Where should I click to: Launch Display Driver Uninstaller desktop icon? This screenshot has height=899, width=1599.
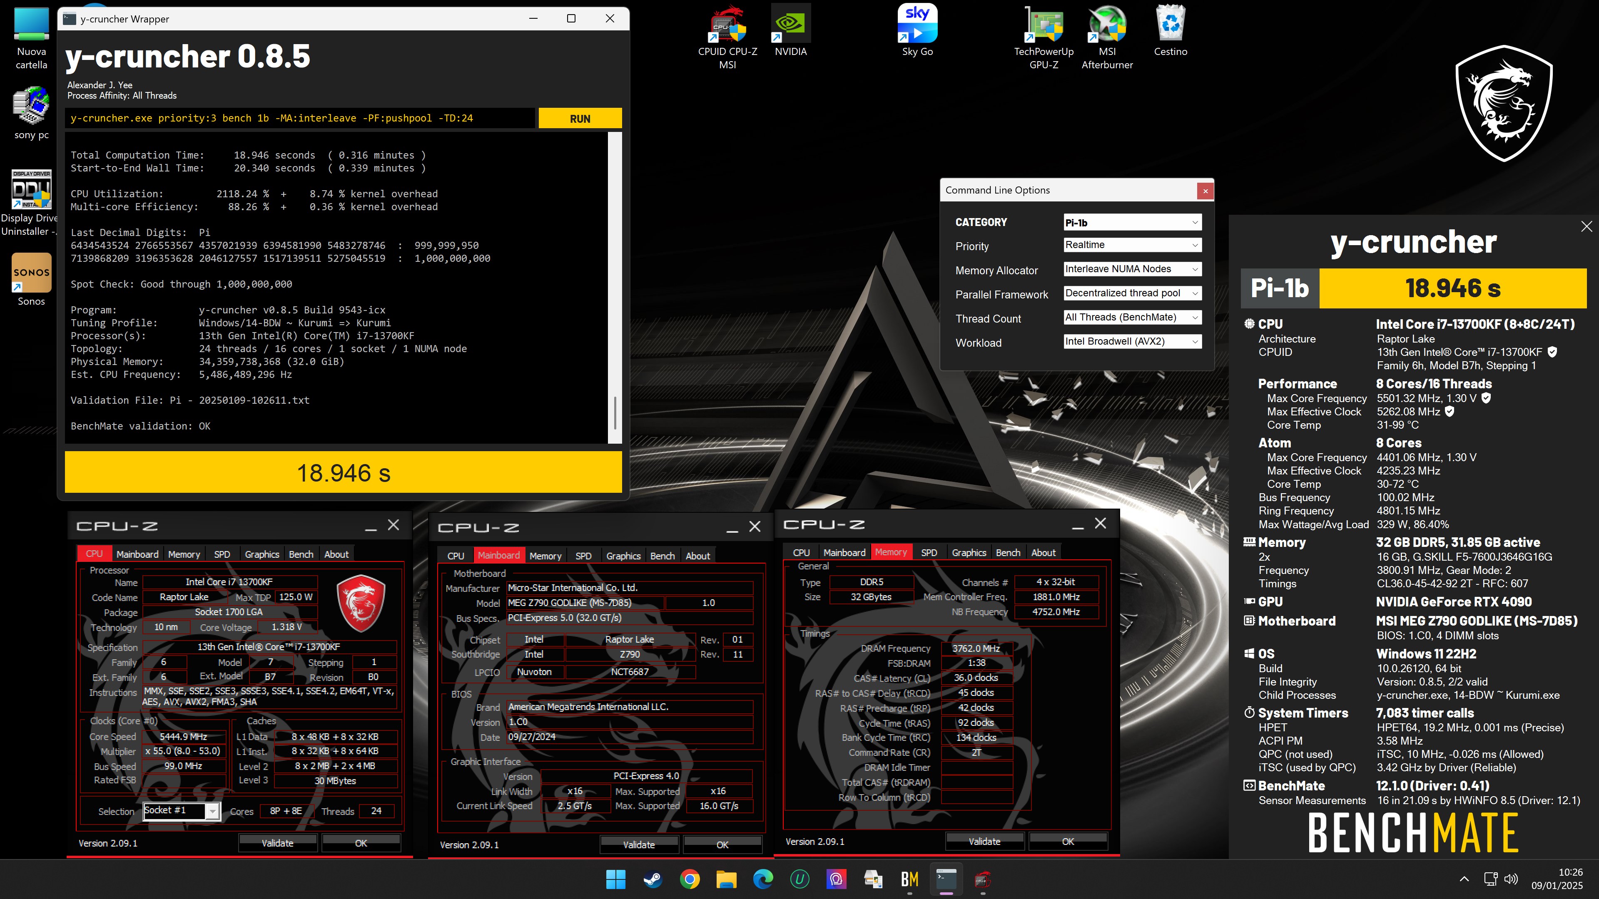[31, 203]
